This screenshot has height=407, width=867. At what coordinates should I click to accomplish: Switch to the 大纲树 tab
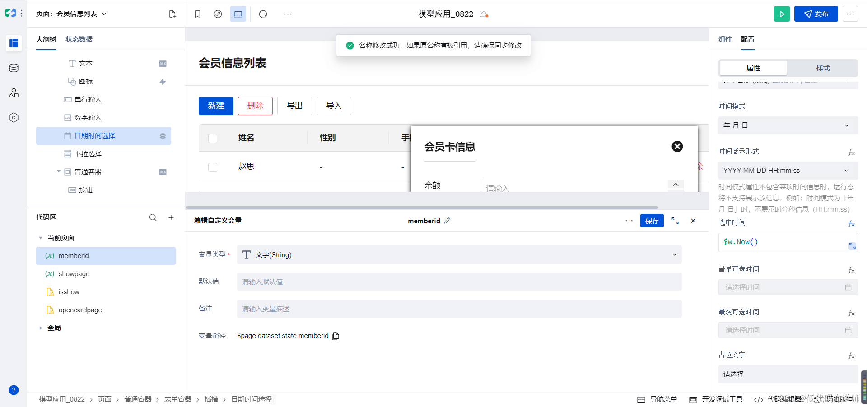46,39
